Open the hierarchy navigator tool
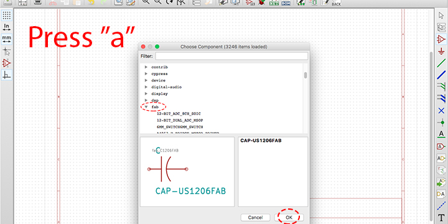 click(441, 27)
